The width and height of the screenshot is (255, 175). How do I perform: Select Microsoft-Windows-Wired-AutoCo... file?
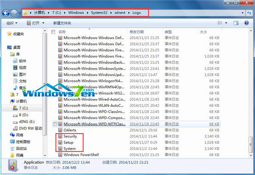(94, 99)
